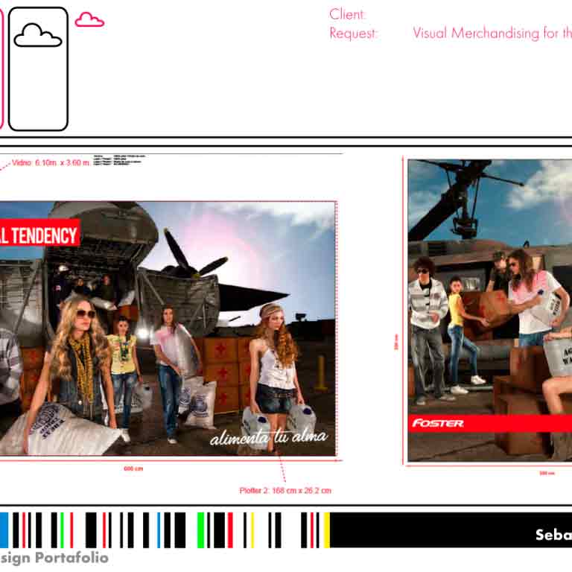Screen dimensions: 572x572
Task: Click the 'Vidrio: 6.10m. x 3.60 m.' annotation
Action: point(51,162)
